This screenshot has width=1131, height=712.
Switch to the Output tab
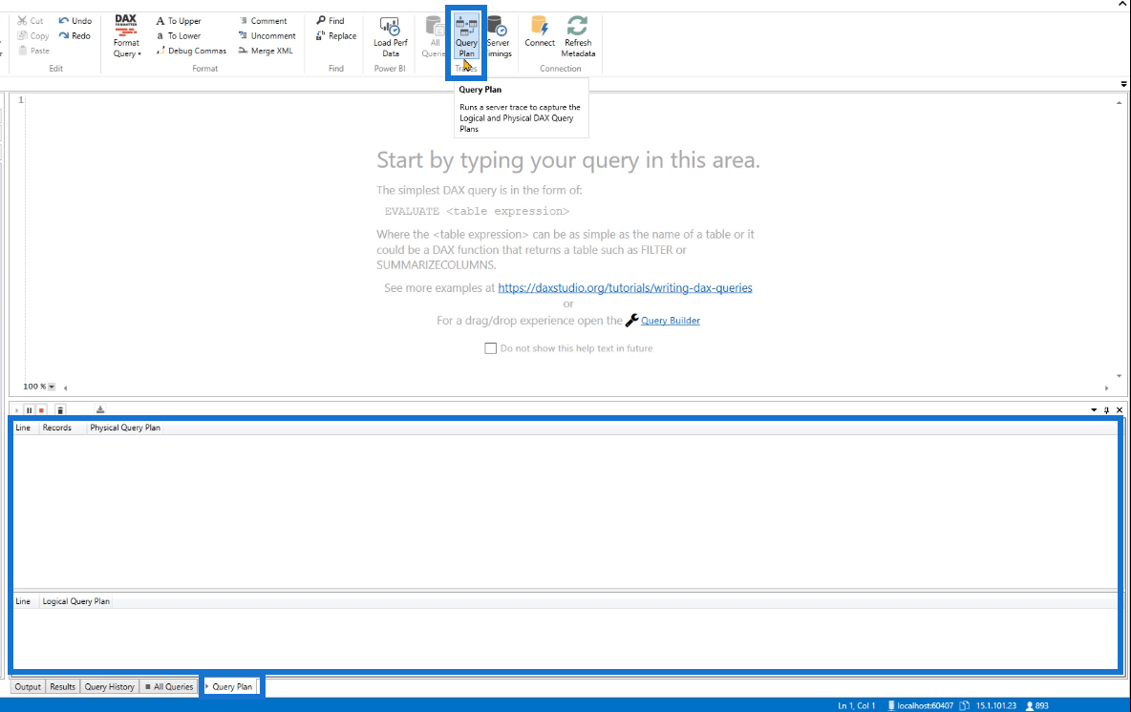[x=28, y=687]
